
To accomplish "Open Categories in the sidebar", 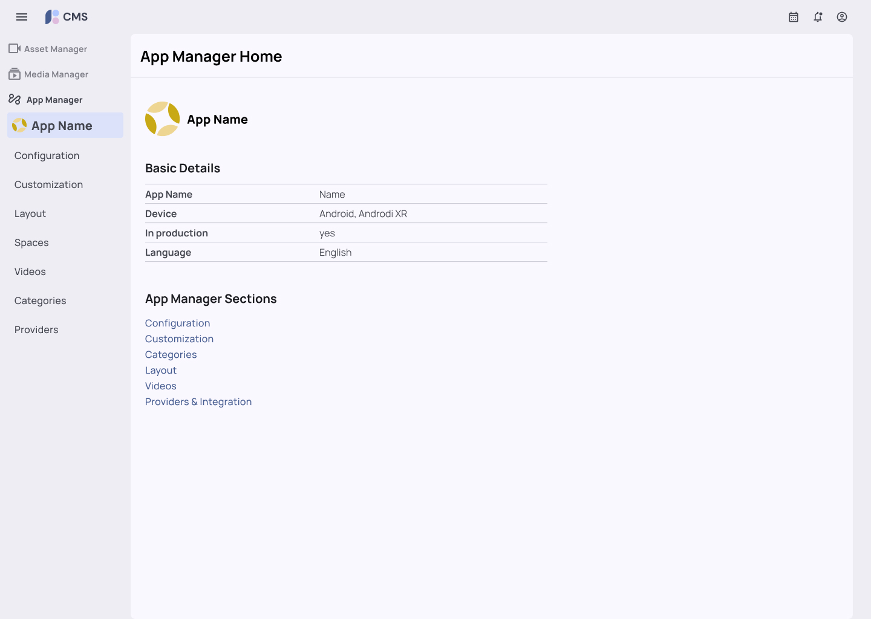I will point(41,300).
